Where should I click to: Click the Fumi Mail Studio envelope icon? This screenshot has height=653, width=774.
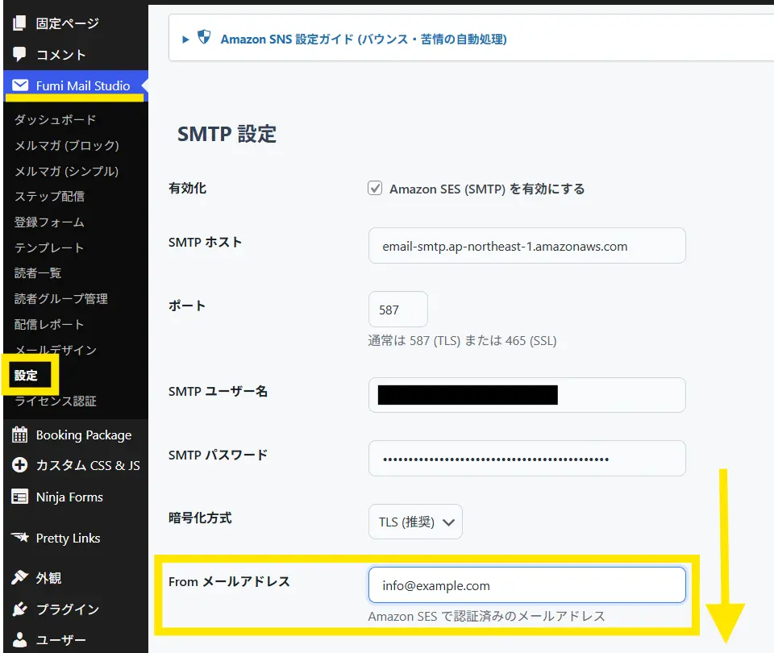[20, 85]
